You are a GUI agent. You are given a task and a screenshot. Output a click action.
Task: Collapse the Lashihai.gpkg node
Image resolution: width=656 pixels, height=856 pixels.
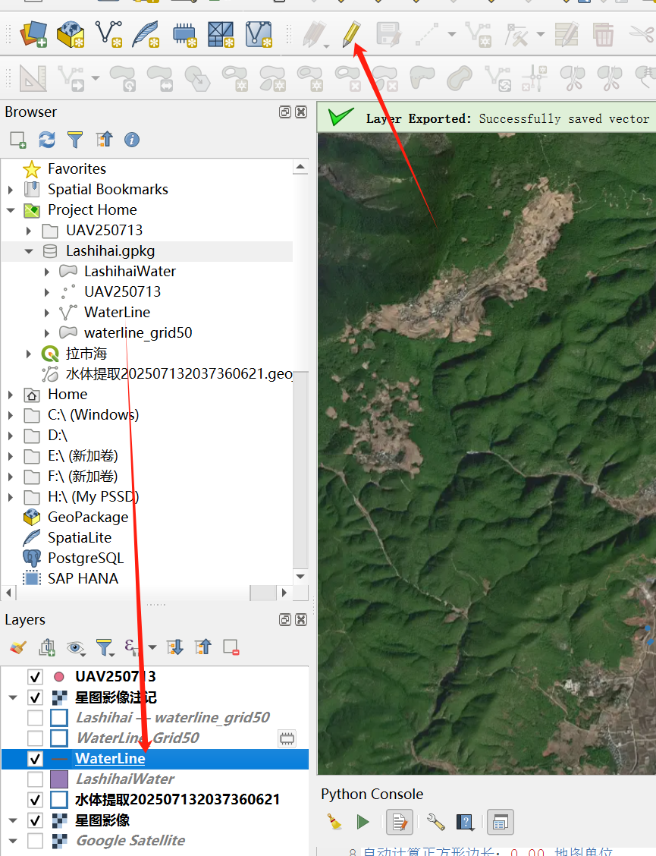(28, 251)
